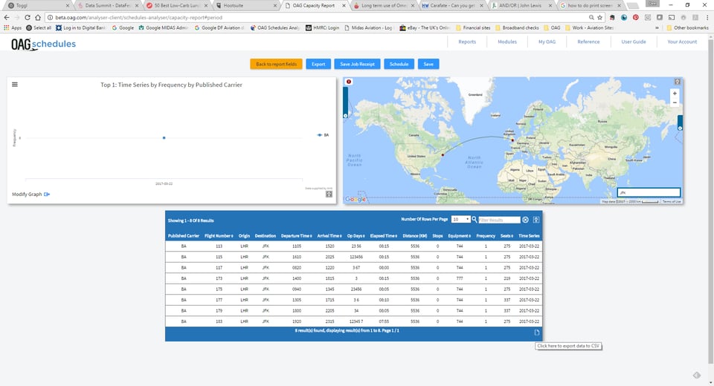Sort by Arrival Time column header
This screenshot has width=714, height=386.
[329, 236]
